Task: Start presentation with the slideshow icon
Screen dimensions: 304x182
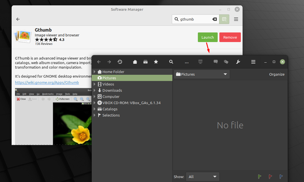Action: pos(200,62)
